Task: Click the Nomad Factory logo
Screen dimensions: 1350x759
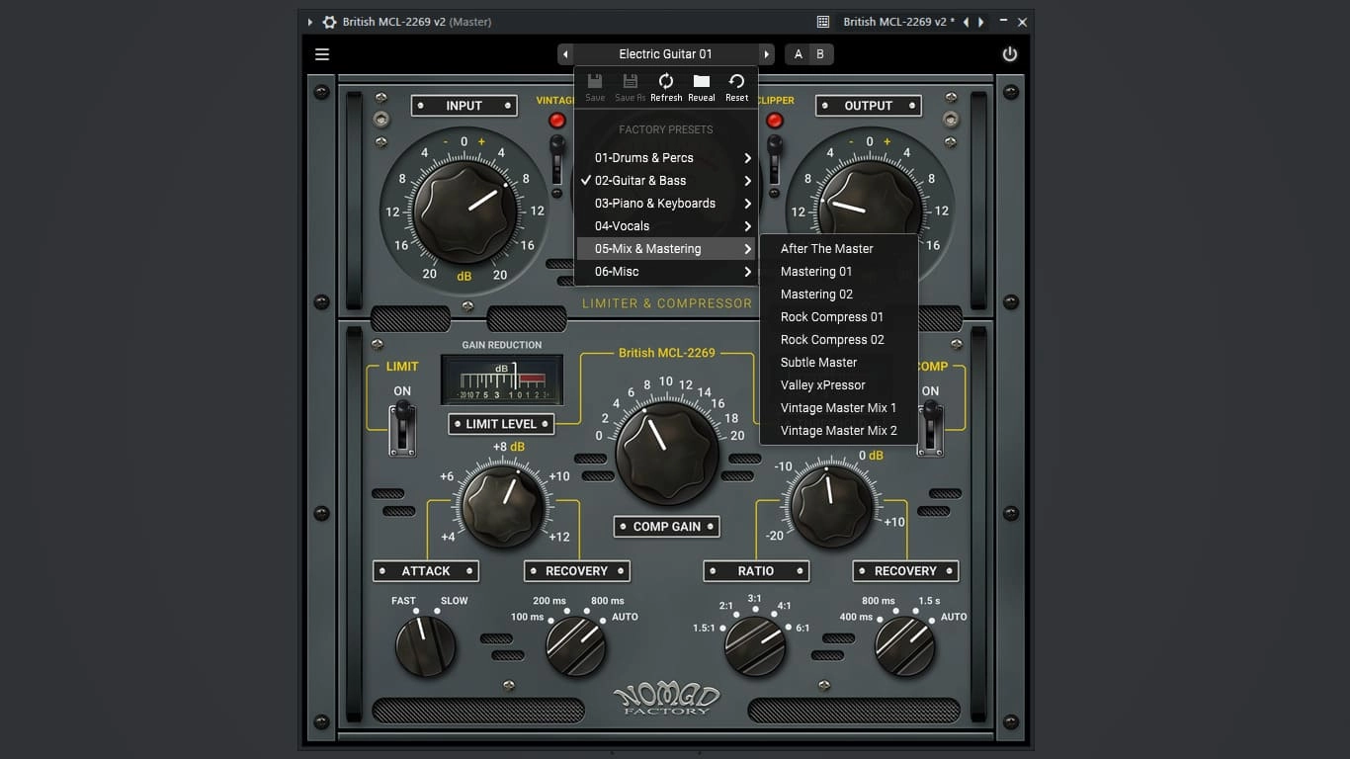Action: [x=667, y=699]
